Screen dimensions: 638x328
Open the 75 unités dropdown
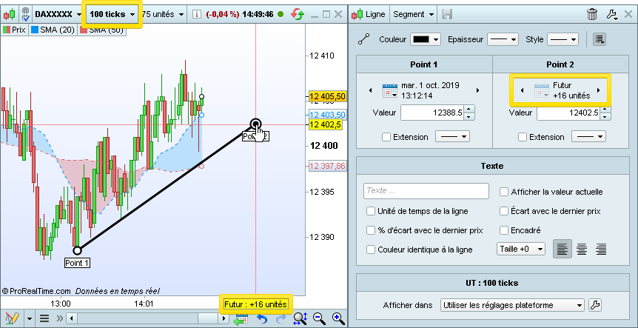click(x=164, y=14)
